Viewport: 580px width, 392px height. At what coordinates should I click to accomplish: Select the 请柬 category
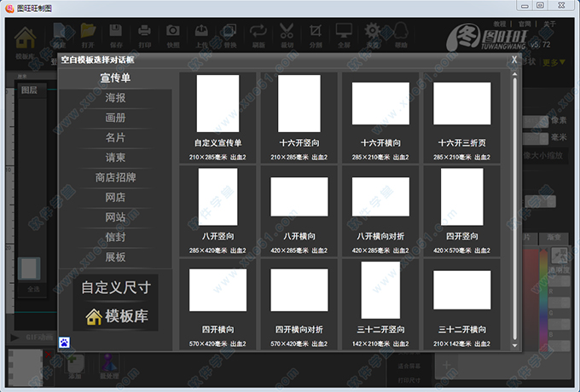[x=115, y=158]
